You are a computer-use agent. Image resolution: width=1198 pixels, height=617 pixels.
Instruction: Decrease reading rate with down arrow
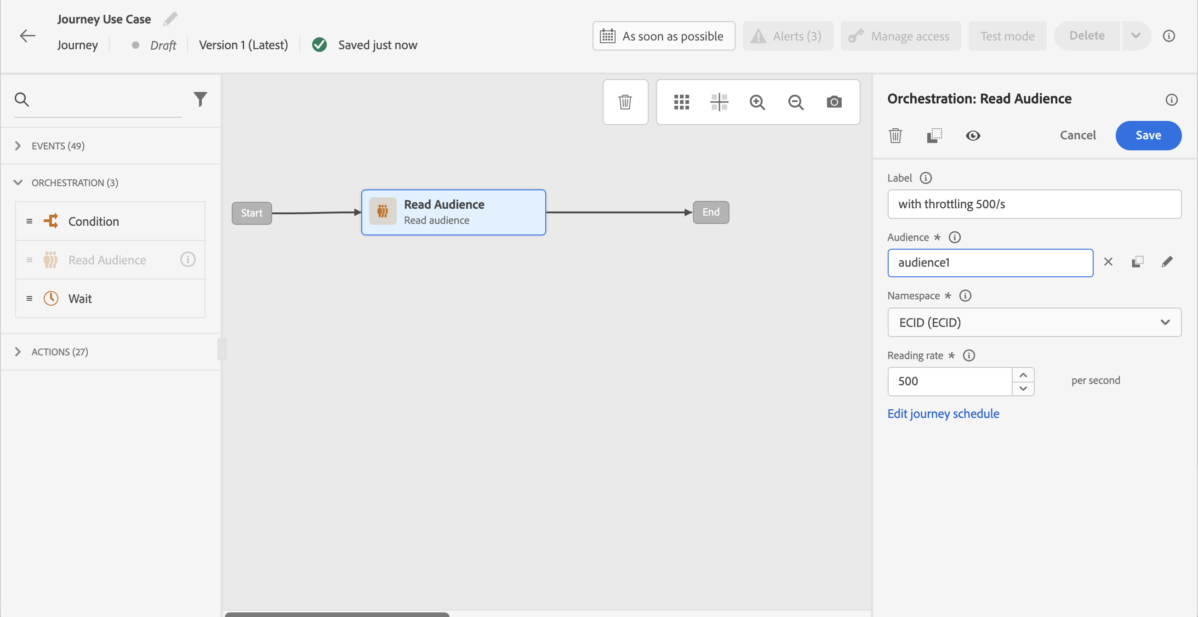1023,388
